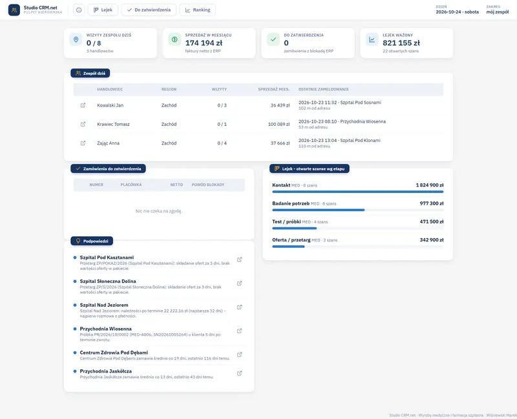Image resolution: width=517 pixels, height=419 pixels.
Task: Click the Badanie potrzeb stage progress bar
Action: pyautogui.click(x=358, y=210)
